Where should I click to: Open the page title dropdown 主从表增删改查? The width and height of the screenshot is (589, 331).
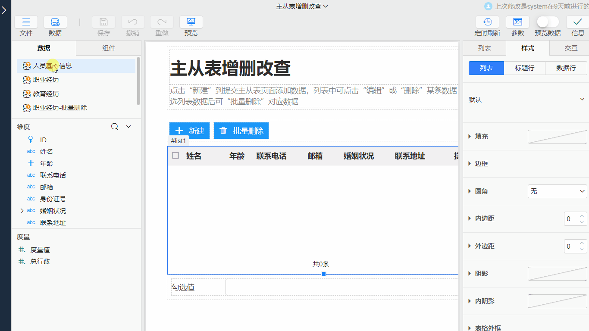302,6
